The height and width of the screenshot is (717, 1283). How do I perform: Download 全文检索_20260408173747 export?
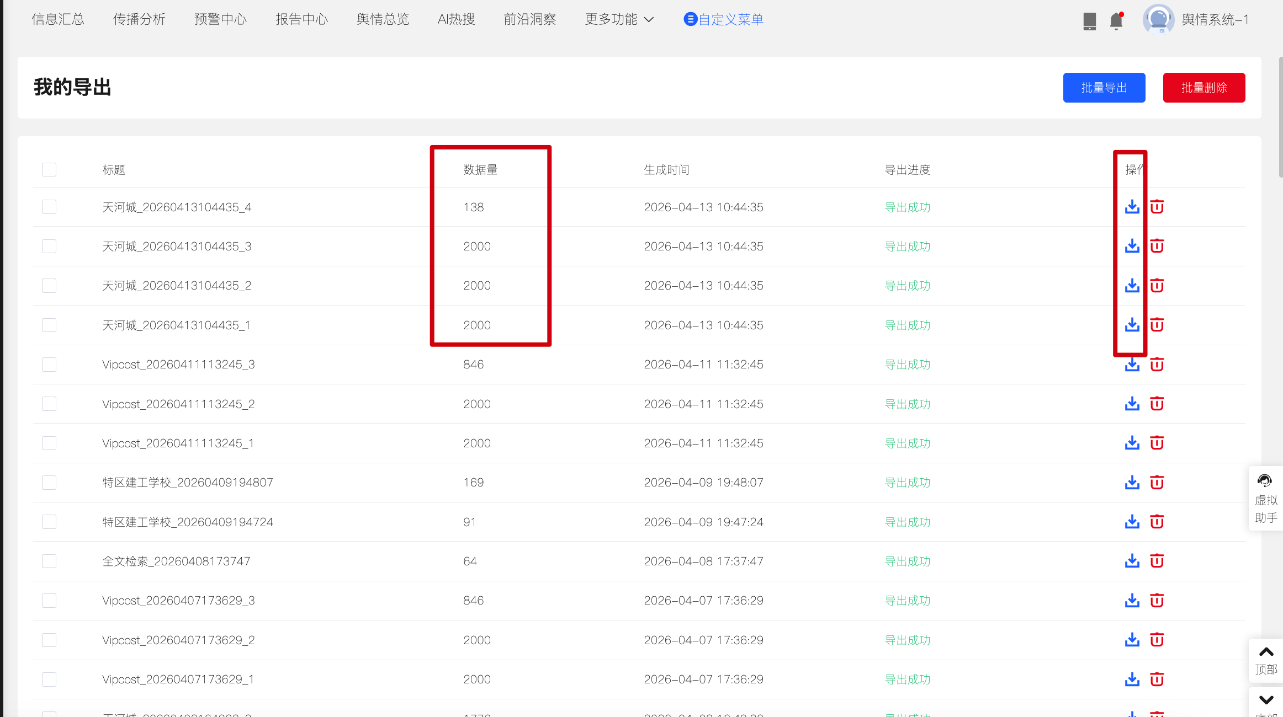pyautogui.click(x=1132, y=561)
